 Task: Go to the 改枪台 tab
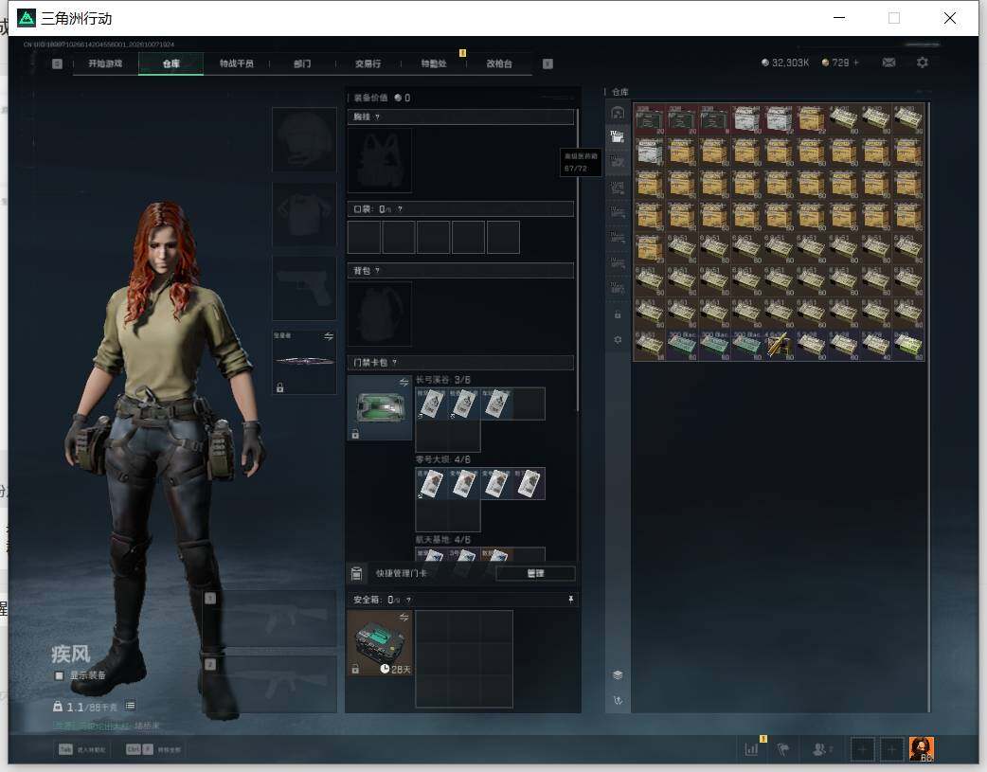click(499, 63)
